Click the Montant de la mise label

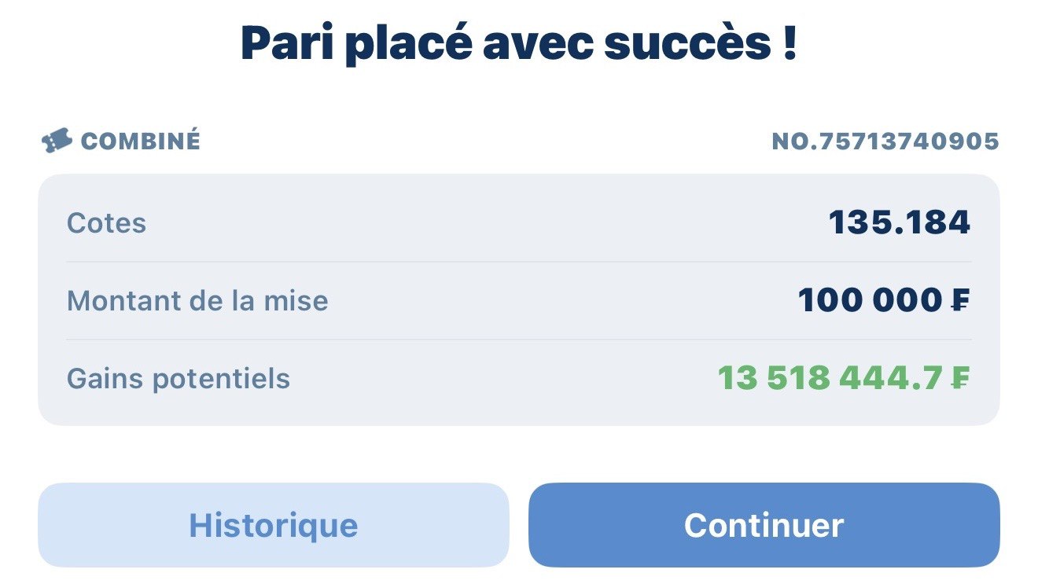coord(197,300)
